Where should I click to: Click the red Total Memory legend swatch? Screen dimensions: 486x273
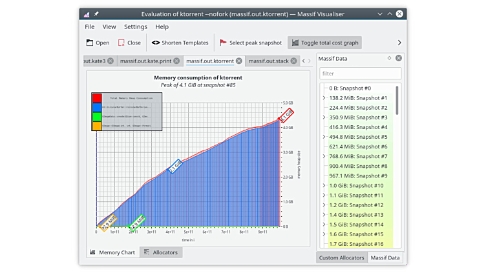[97, 98]
